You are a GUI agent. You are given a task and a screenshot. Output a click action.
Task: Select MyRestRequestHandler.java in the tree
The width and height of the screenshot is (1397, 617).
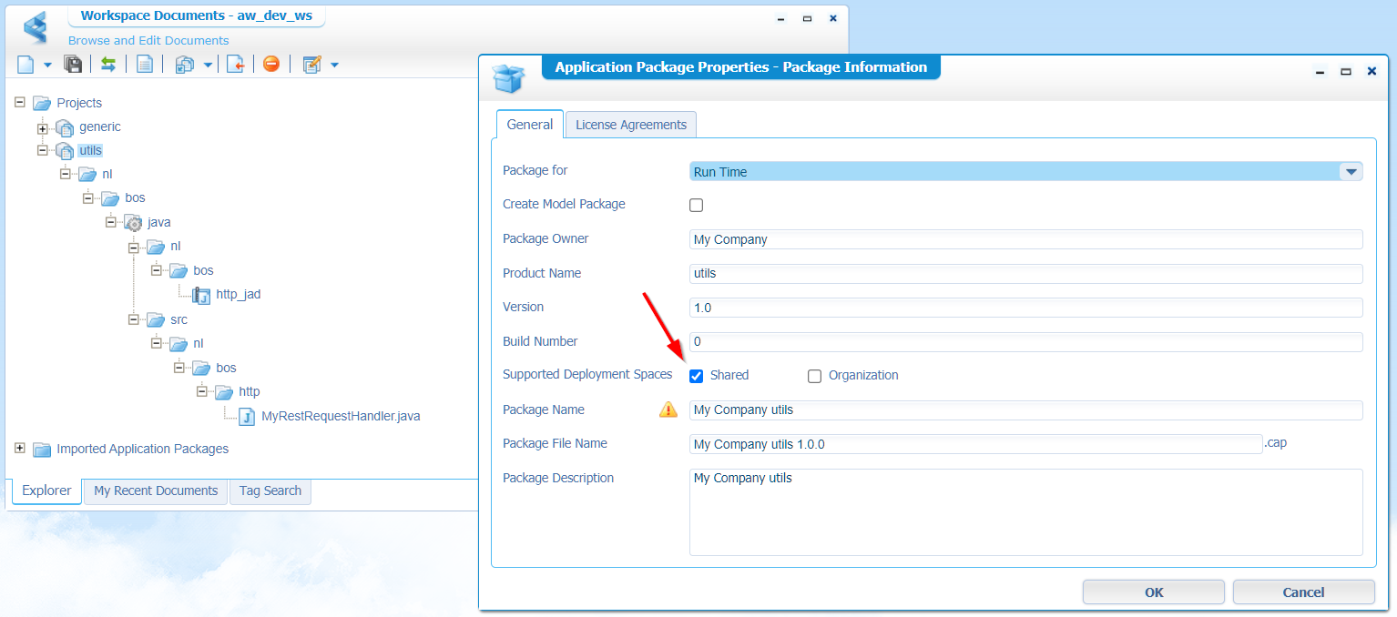click(x=340, y=417)
